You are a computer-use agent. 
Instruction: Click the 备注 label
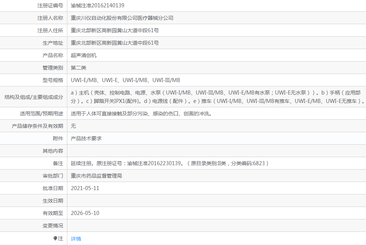pyautogui.click(x=58, y=163)
